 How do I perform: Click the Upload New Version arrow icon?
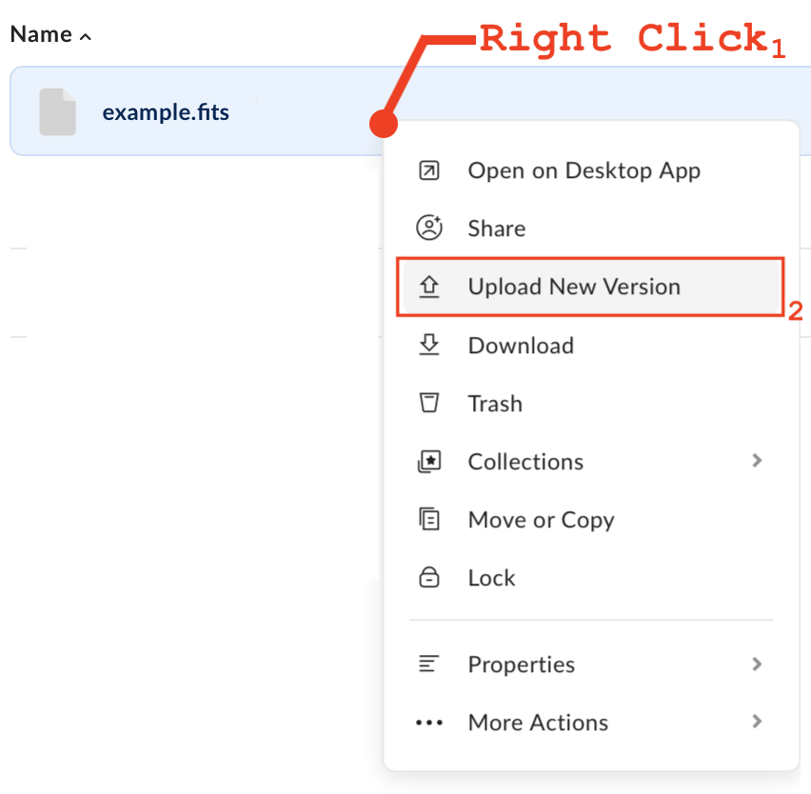click(x=429, y=287)
